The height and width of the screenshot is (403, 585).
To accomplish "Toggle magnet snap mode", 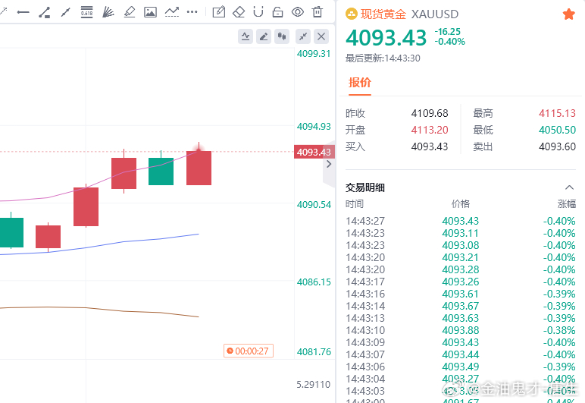I will [x=258, y=12].
